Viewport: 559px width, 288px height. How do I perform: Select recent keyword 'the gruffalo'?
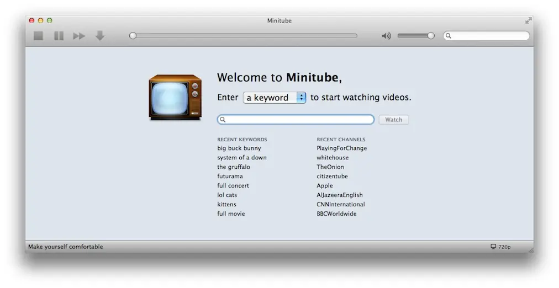tap(234, 167)
